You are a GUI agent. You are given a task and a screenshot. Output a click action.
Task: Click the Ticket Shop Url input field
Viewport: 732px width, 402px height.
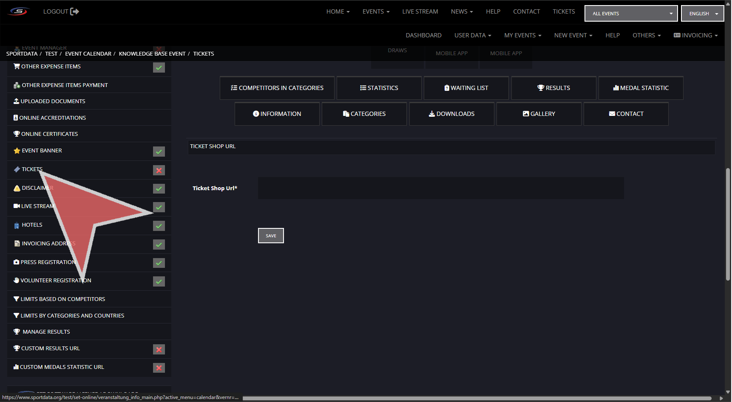(x=440, y=188)
